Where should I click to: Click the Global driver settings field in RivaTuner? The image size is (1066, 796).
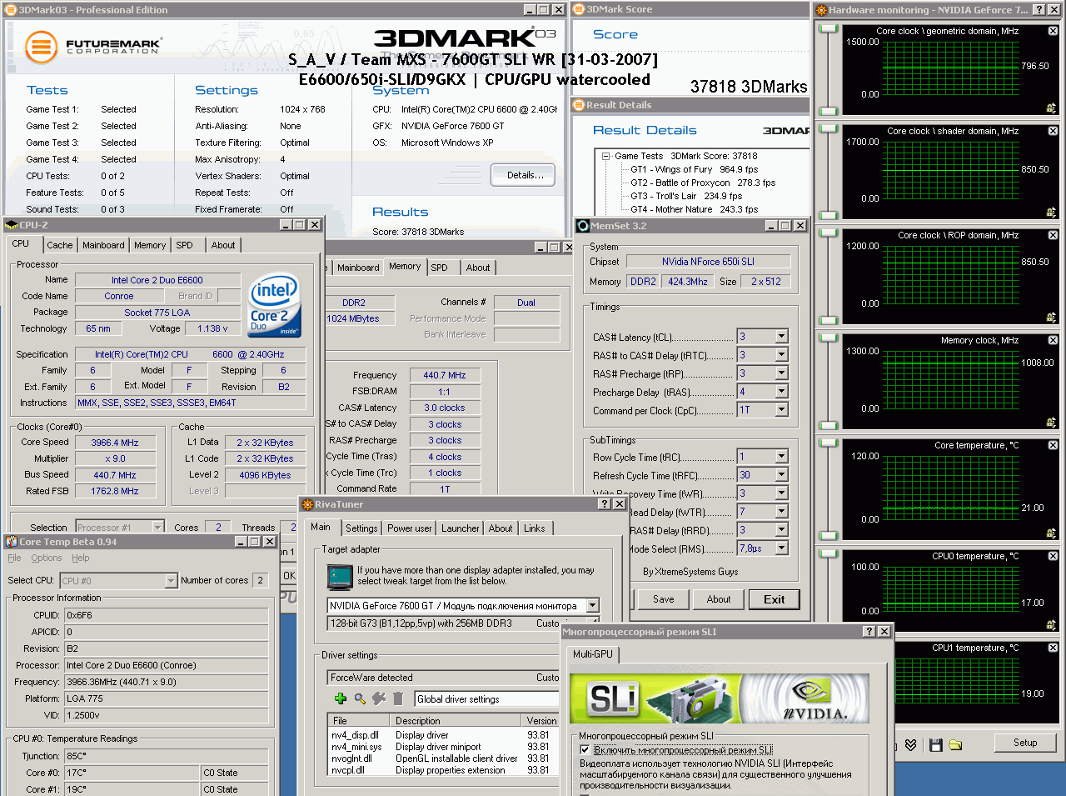pyautogui.click(x=486, y=699)
